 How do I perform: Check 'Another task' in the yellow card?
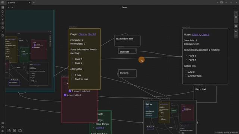point(72,79)
